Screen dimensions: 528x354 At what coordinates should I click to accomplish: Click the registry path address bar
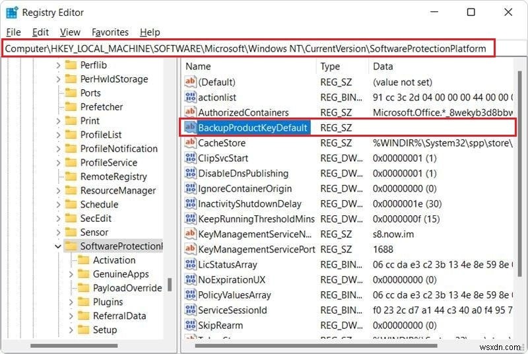point(249,48)
